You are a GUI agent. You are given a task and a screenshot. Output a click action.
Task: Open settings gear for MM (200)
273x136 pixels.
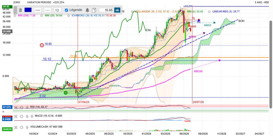(15, 16)
